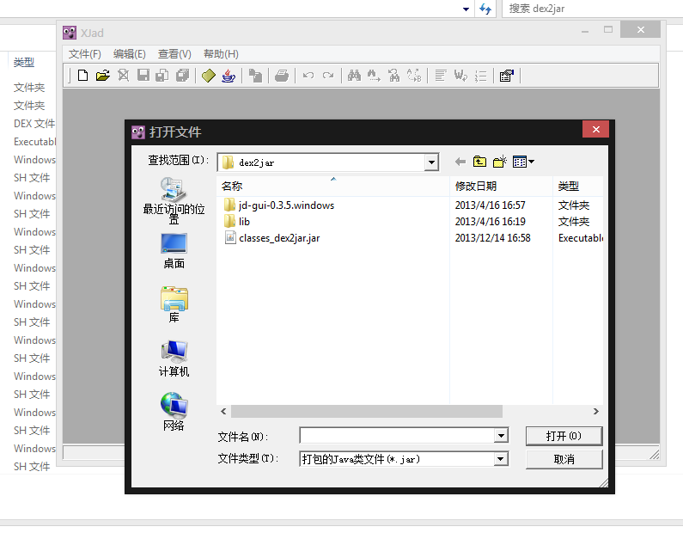Click the green diamond decompile icon
The height and width of the screenshot is (539, 683).
[x=209, y=76]
